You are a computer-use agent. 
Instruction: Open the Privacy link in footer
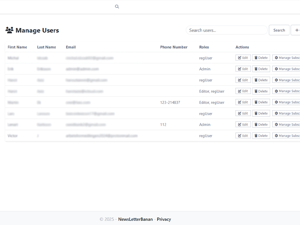164,219
